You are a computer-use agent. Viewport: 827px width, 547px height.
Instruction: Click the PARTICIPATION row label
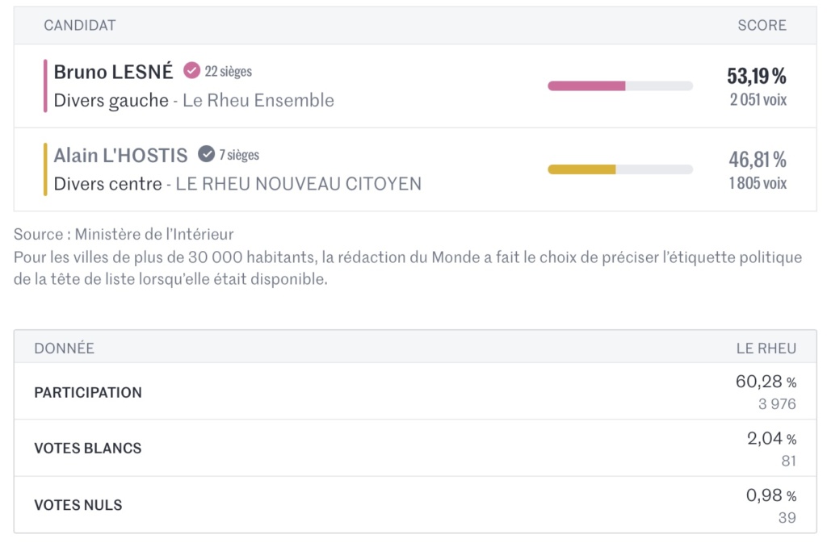[x=88, y=393]
